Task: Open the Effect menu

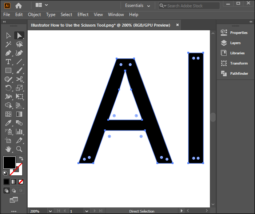Action: 83,15
